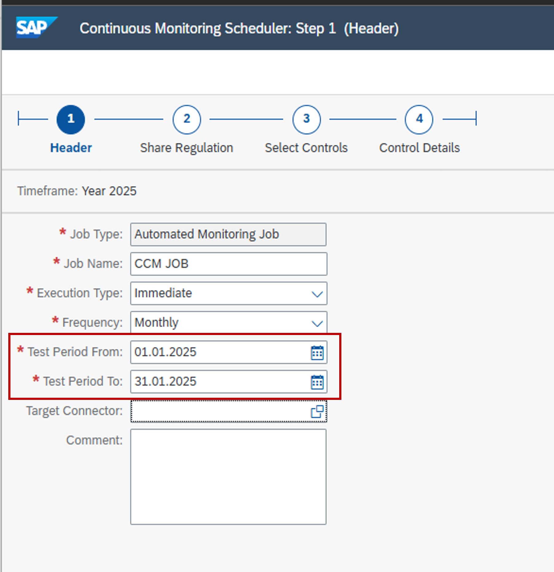Image resolution: width=554 pixels, height=572 pixels.
Task: Open value help for Target Connector
Action: click(x=317, y=412)
